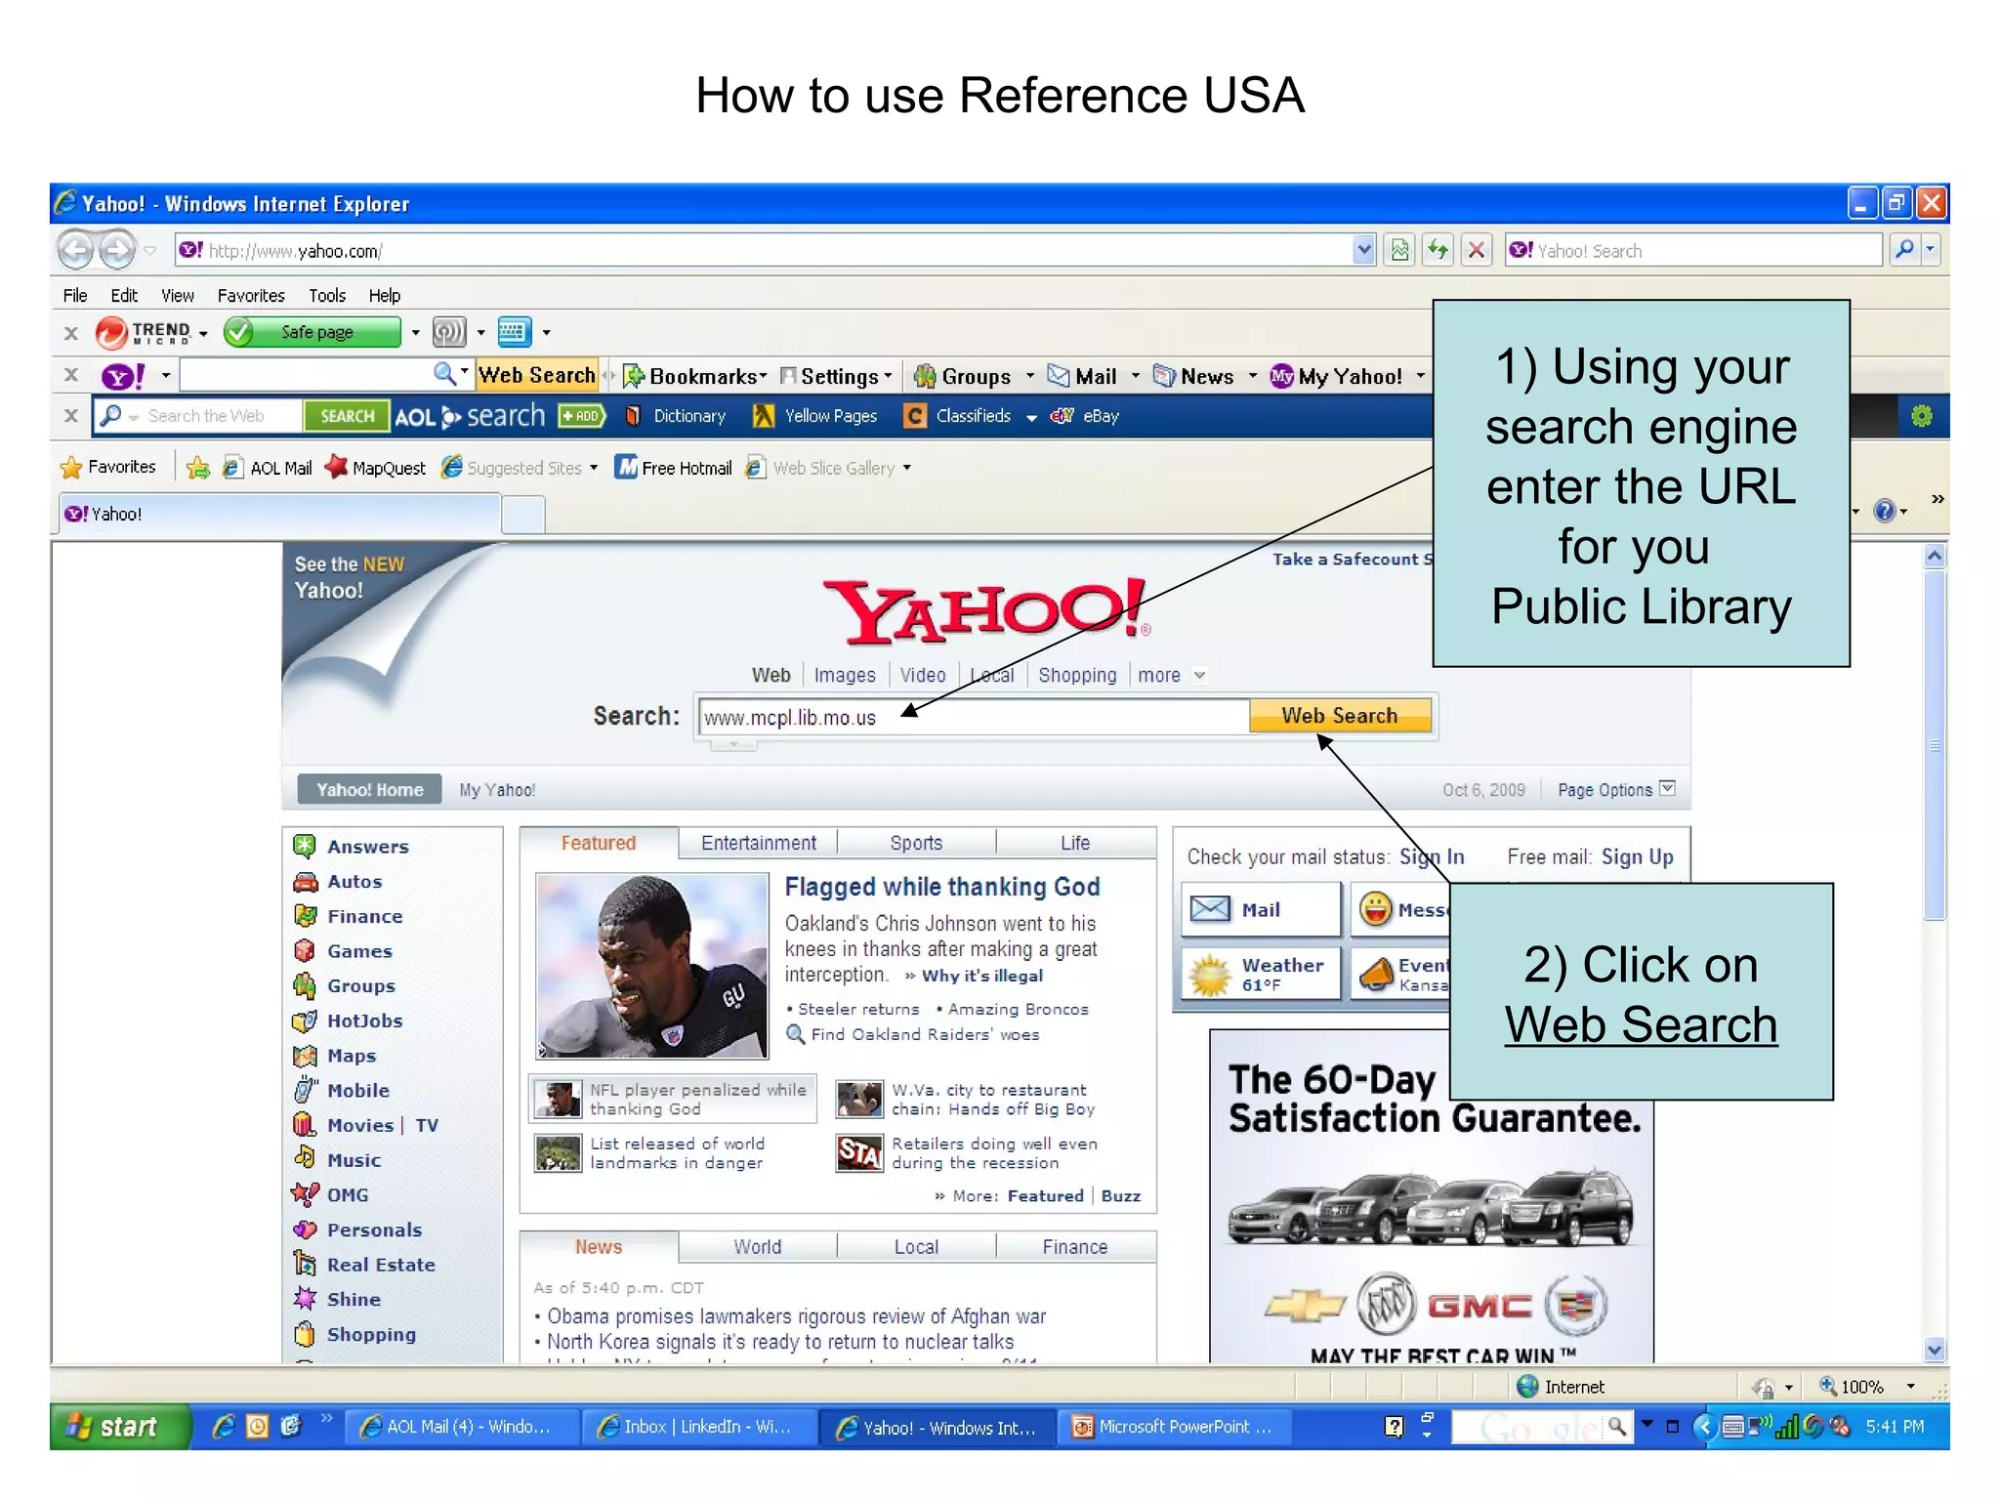
Task: Expand the Settings dropdown on Yahoo toolbar
Action: point(888,376)
